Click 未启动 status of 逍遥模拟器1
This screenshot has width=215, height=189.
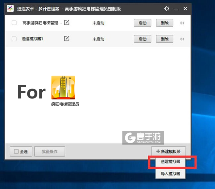point(98,39)
